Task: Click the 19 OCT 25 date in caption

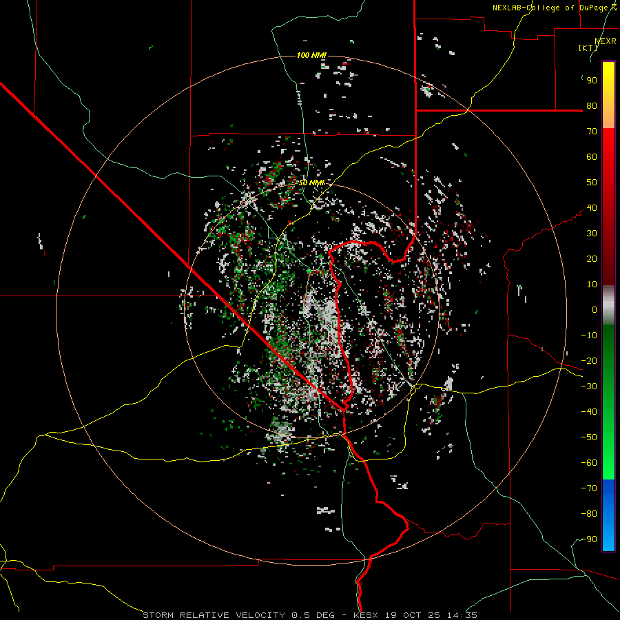Action: click(412, 615)
